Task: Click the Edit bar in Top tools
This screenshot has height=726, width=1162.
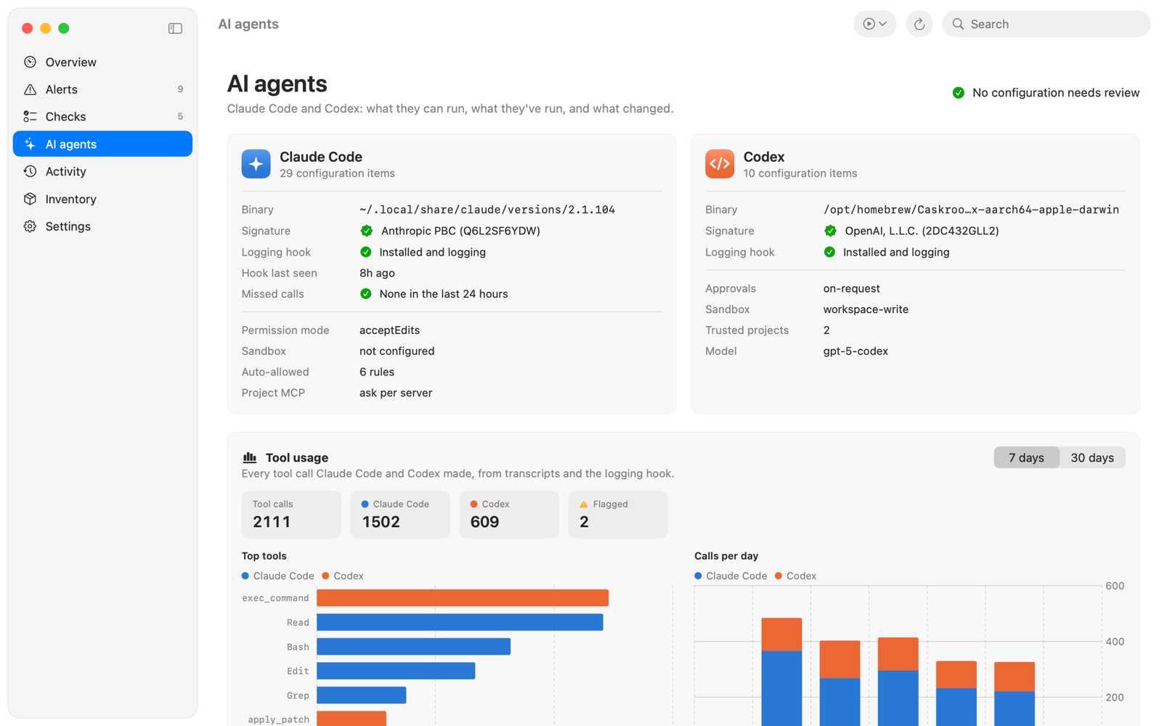Action: [396, 671]
